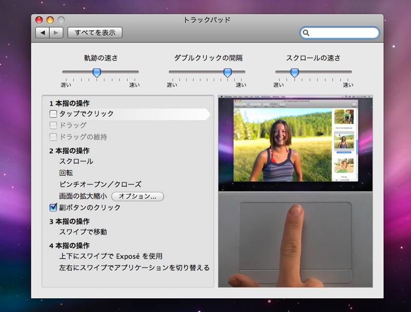The height and width of the screenshot is (312, 411).
Task: Click the ドラッグの維持 checkbox
Action: coord(51,136)
